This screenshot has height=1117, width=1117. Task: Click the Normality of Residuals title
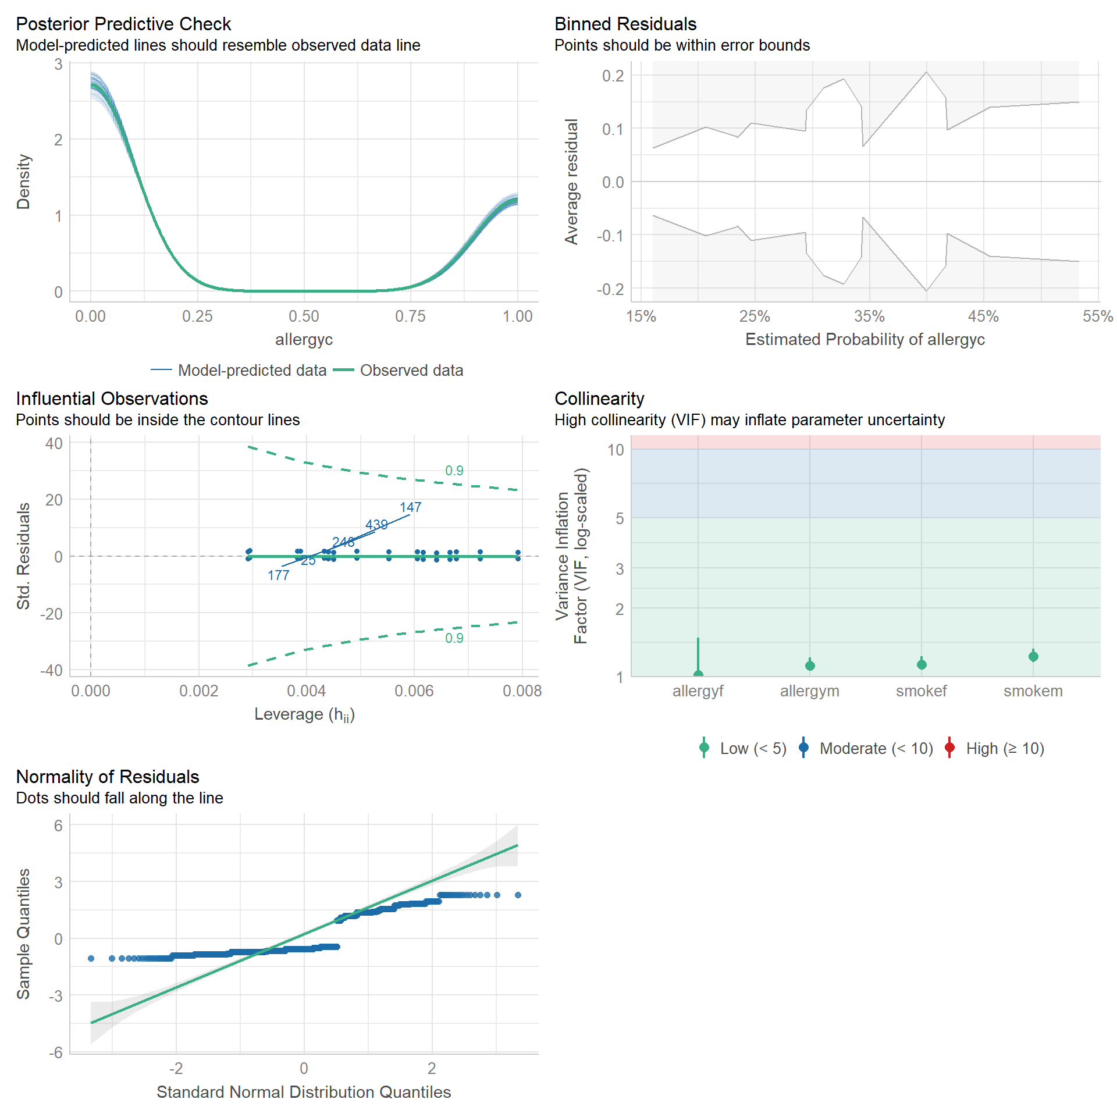(108, 777)
